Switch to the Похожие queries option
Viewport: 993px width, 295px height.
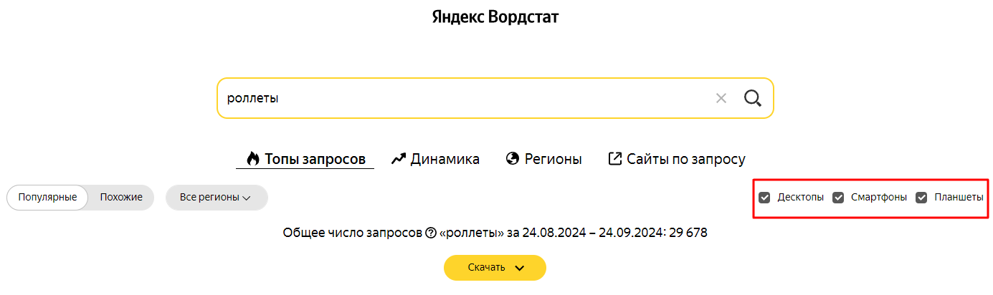121,198
